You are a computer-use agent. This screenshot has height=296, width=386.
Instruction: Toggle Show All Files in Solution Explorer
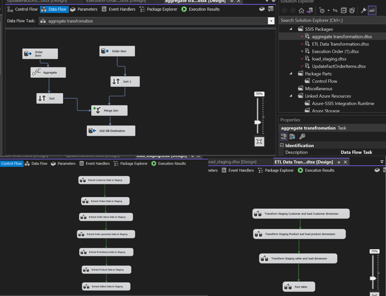pyautogui.click(x=352, y=11)
